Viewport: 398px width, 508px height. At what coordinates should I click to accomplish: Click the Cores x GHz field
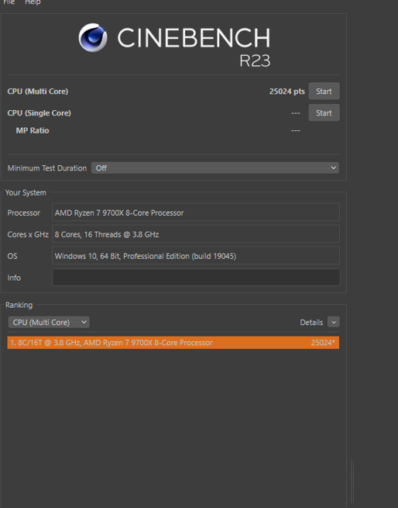click(196, 234)
